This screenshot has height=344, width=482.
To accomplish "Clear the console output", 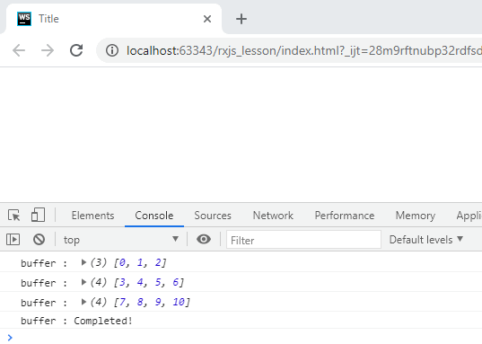I will pyautogui.click(x=39, y=240).
